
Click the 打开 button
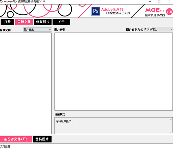click(x=7, y=22)
